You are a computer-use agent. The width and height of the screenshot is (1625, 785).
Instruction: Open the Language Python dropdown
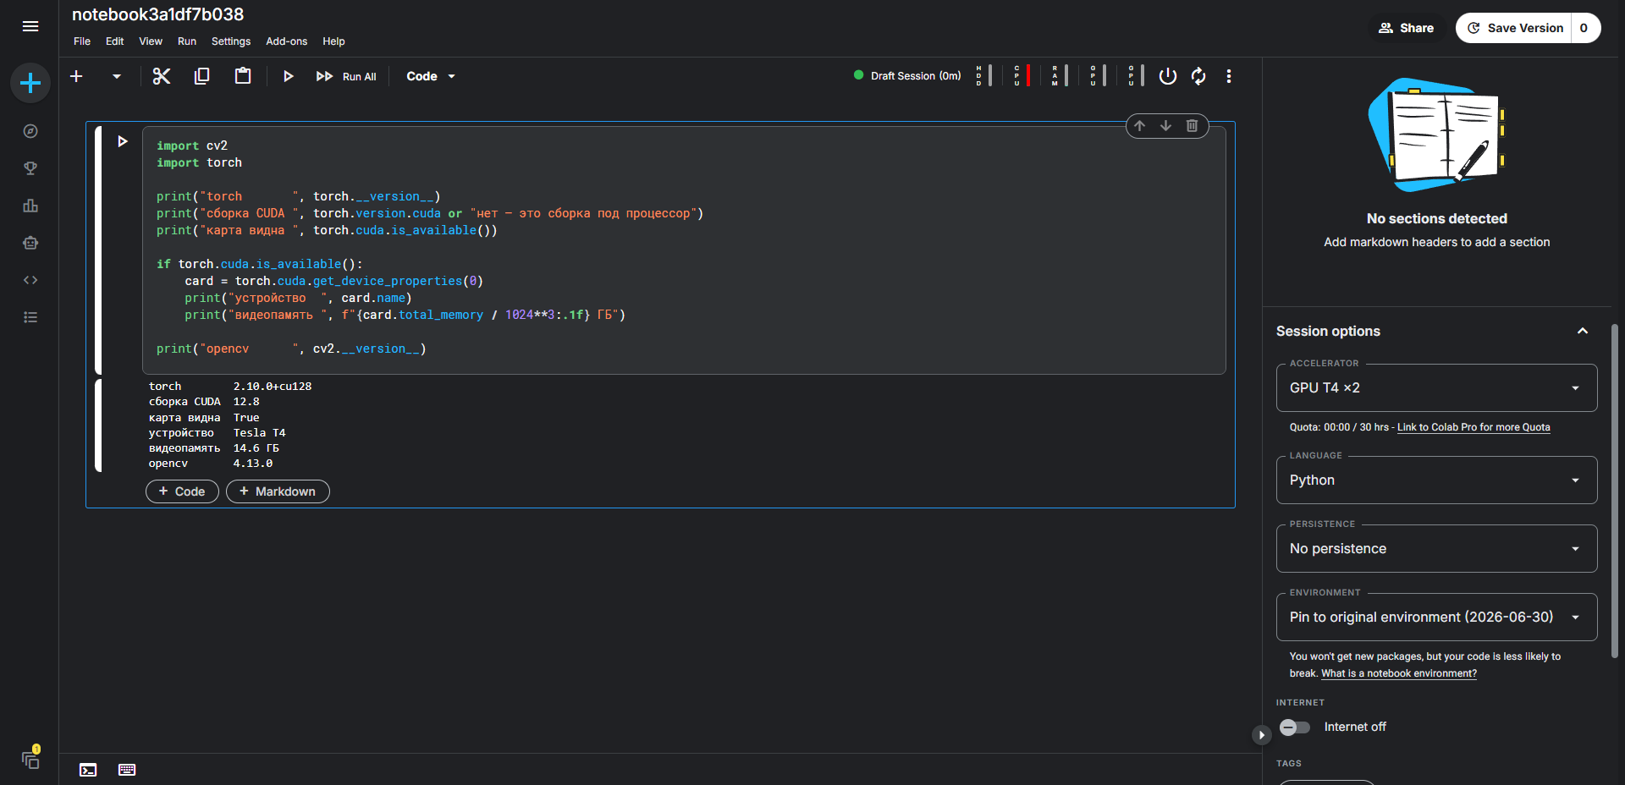point(1436,480)
